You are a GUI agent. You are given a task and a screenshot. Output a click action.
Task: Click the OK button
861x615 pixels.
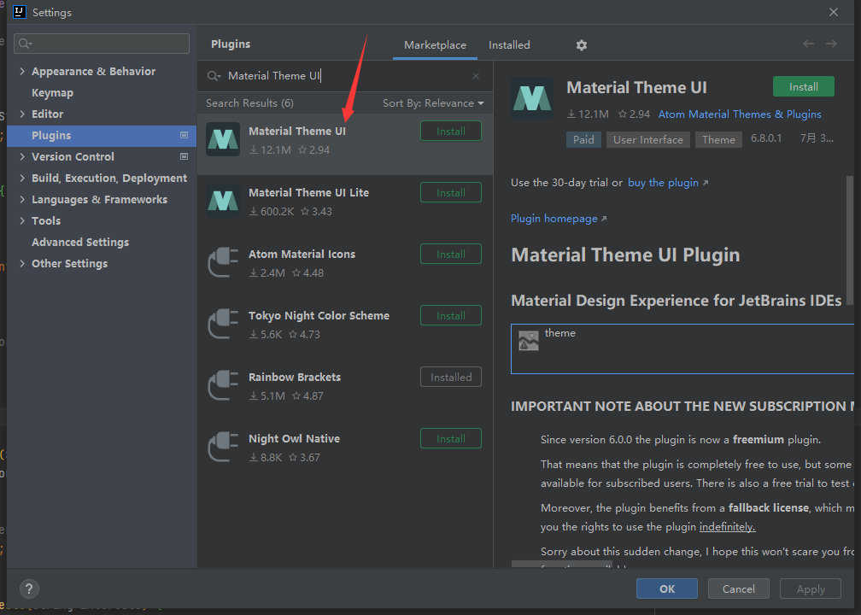[667, 589]
